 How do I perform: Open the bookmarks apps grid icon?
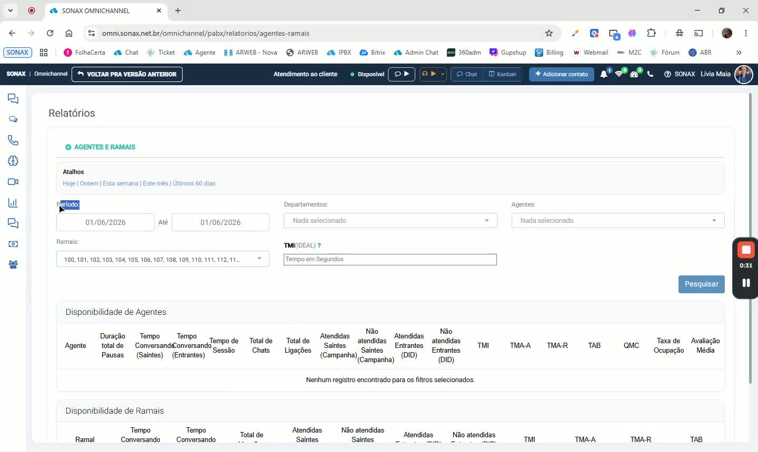click(x=44, y=53)
